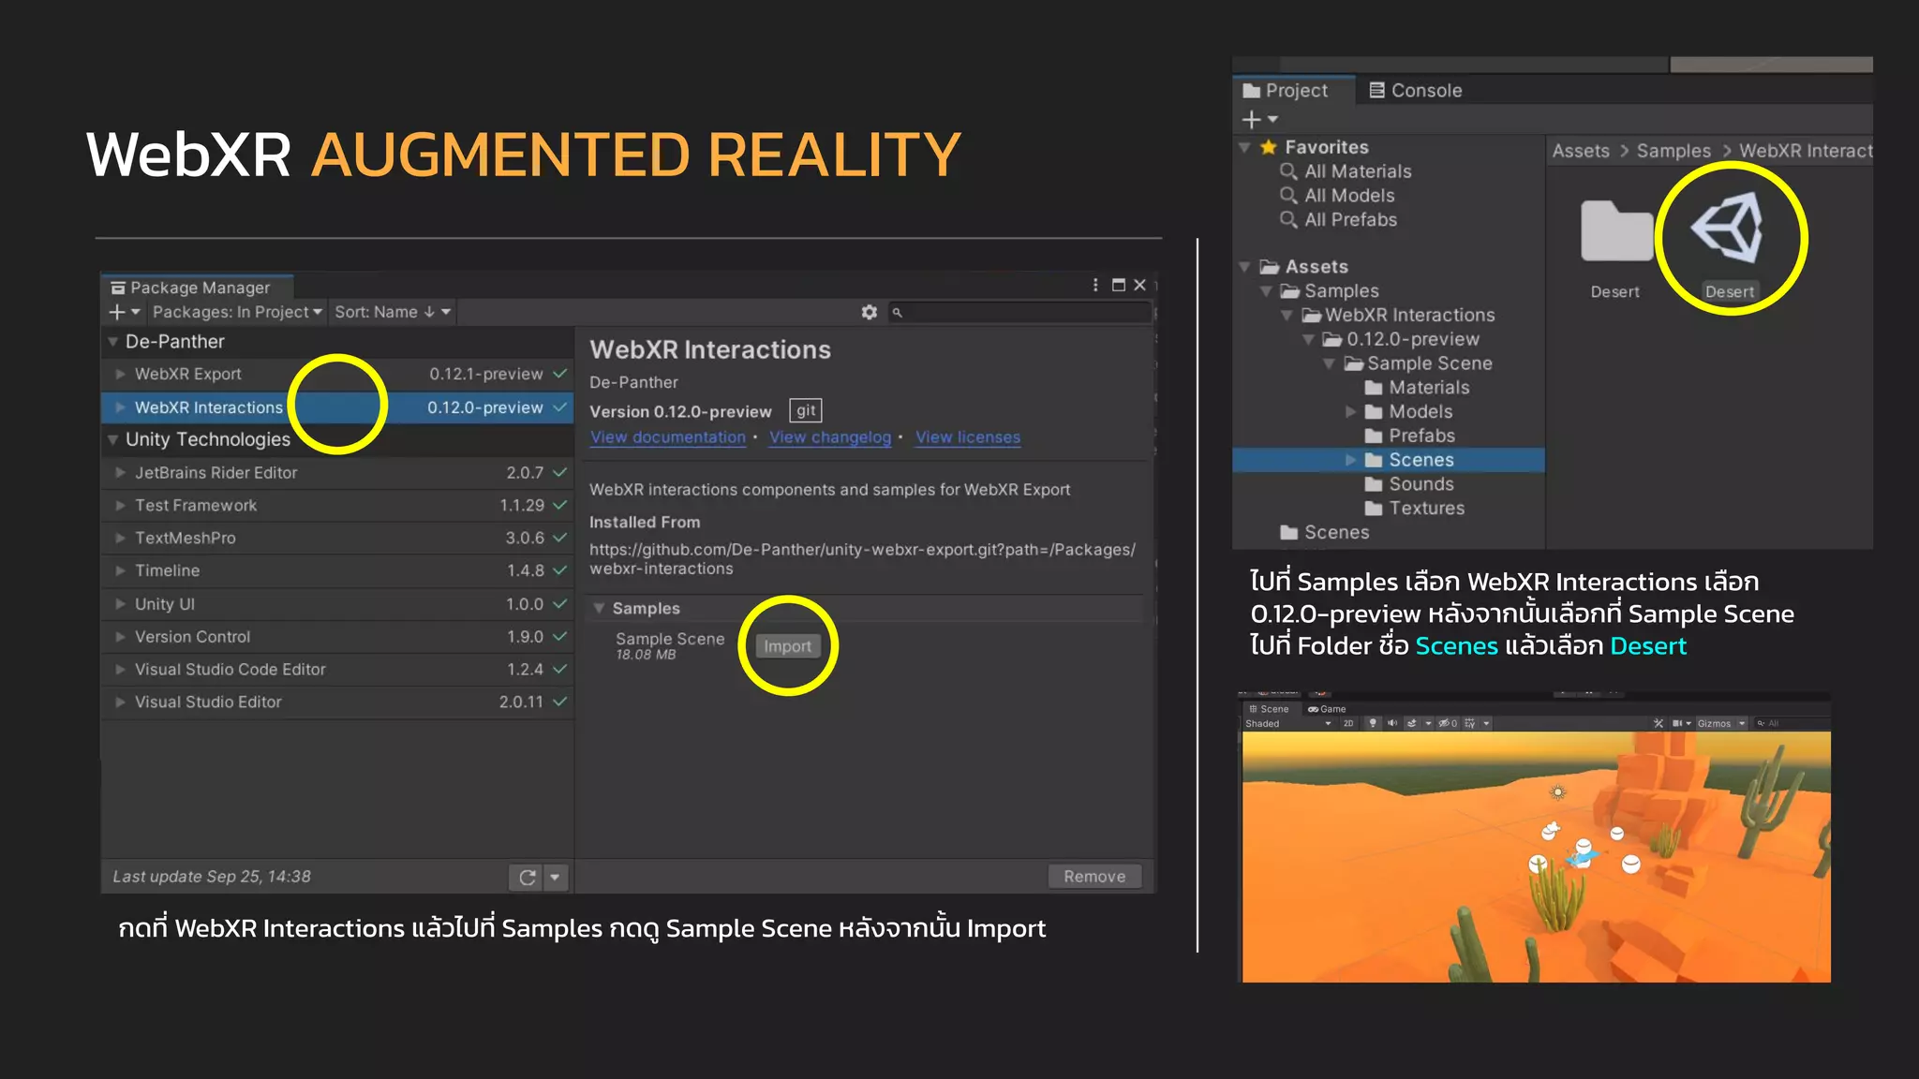The height and width of the screenshot is (1079, 1919).
Task: Collapse the Favorites tree node
Action: [1245, 147]
